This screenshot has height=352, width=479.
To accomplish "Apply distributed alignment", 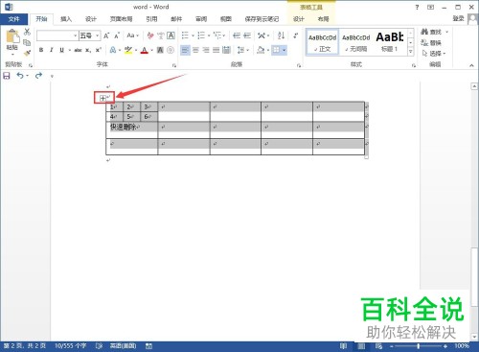I will point(226,50).
